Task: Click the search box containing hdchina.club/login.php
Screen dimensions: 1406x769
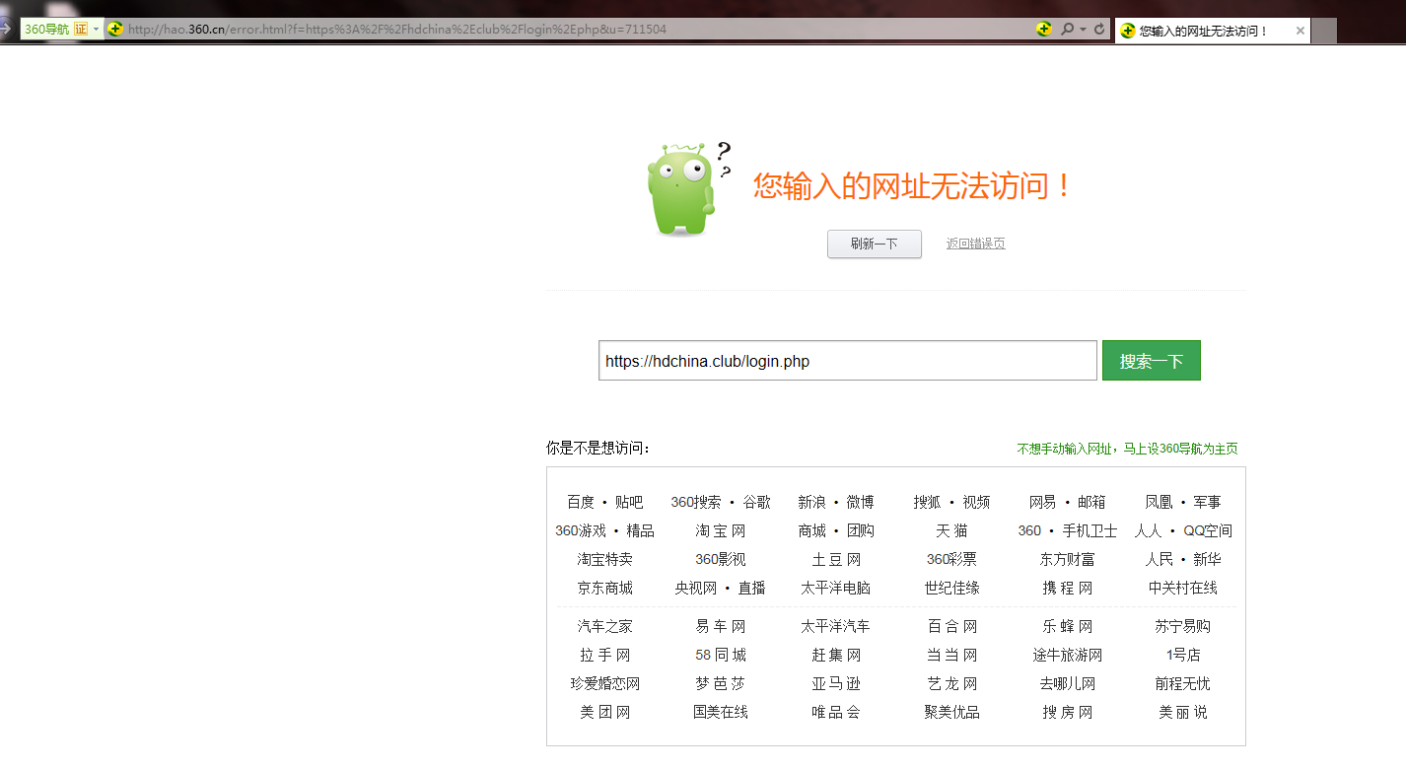Action: click(848, 361)
